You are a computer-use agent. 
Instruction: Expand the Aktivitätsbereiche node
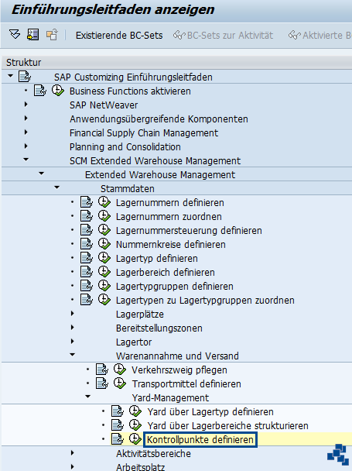point(72,453)
